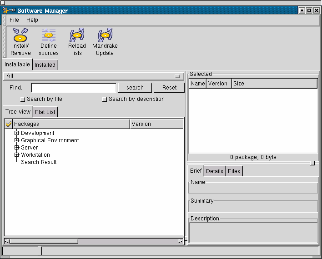The width and height of the screenshot is (322, 259).
Task: Click the '0 package, 0 byte' status text
Action: coord(253,157)
